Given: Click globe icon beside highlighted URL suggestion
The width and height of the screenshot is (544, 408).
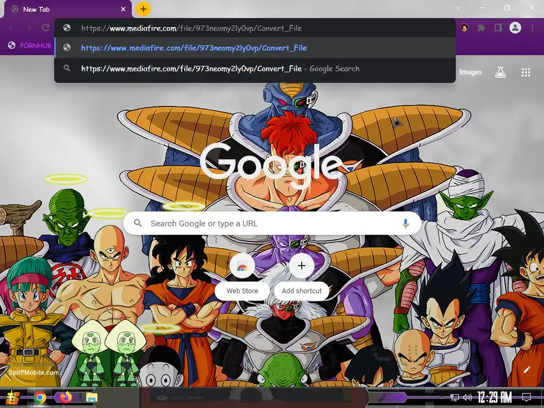Looking at the screenshot, I should point(67,47).
